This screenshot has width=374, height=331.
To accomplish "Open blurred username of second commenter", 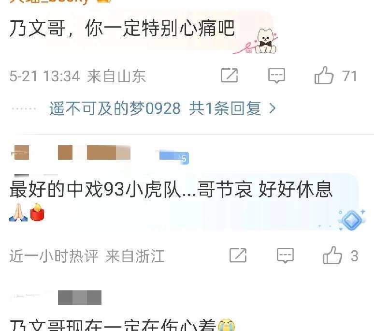I will pyautogui.click(x=71, y=152).
